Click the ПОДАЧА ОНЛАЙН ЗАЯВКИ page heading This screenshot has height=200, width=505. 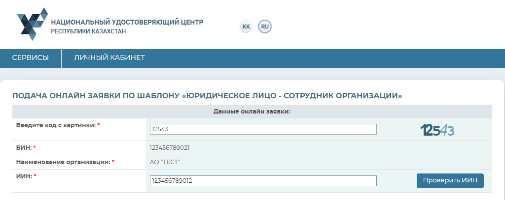tap(207, 95)
